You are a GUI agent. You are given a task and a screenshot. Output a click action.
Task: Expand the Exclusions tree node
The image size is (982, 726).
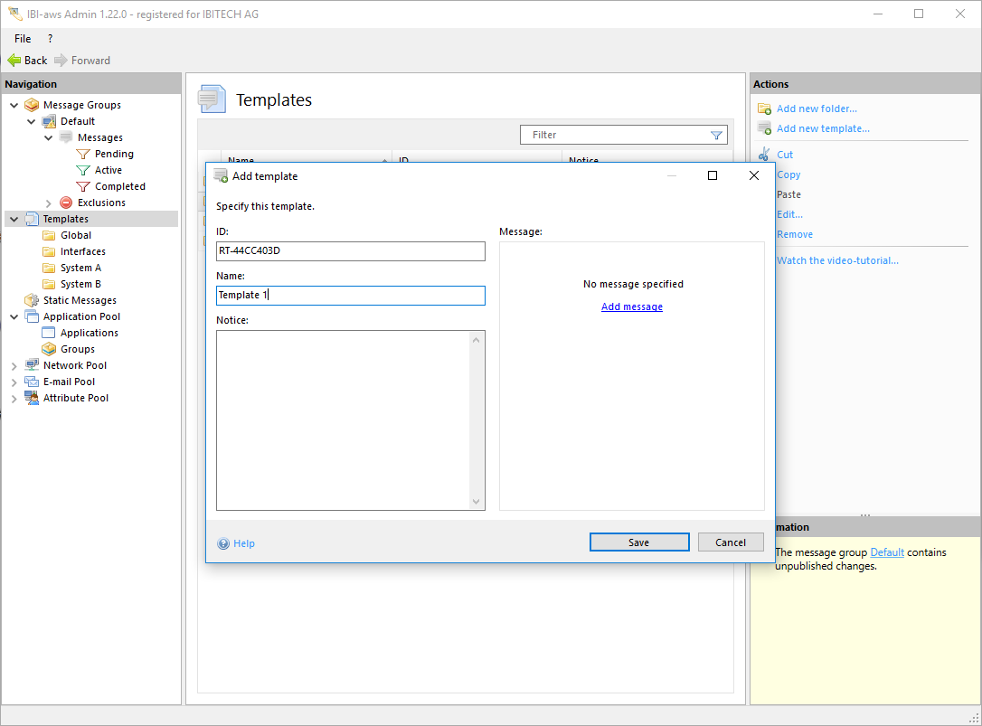pyautogui.click(x=49, y=203)
